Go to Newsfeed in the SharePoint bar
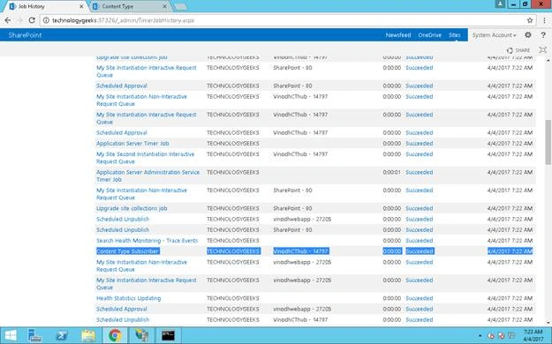The width and height of the screenshot is (552, 344). [398, 34]
